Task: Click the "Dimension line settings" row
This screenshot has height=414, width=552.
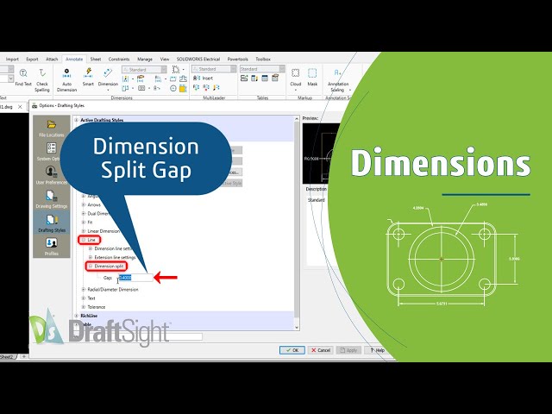Action: [113, 248]
